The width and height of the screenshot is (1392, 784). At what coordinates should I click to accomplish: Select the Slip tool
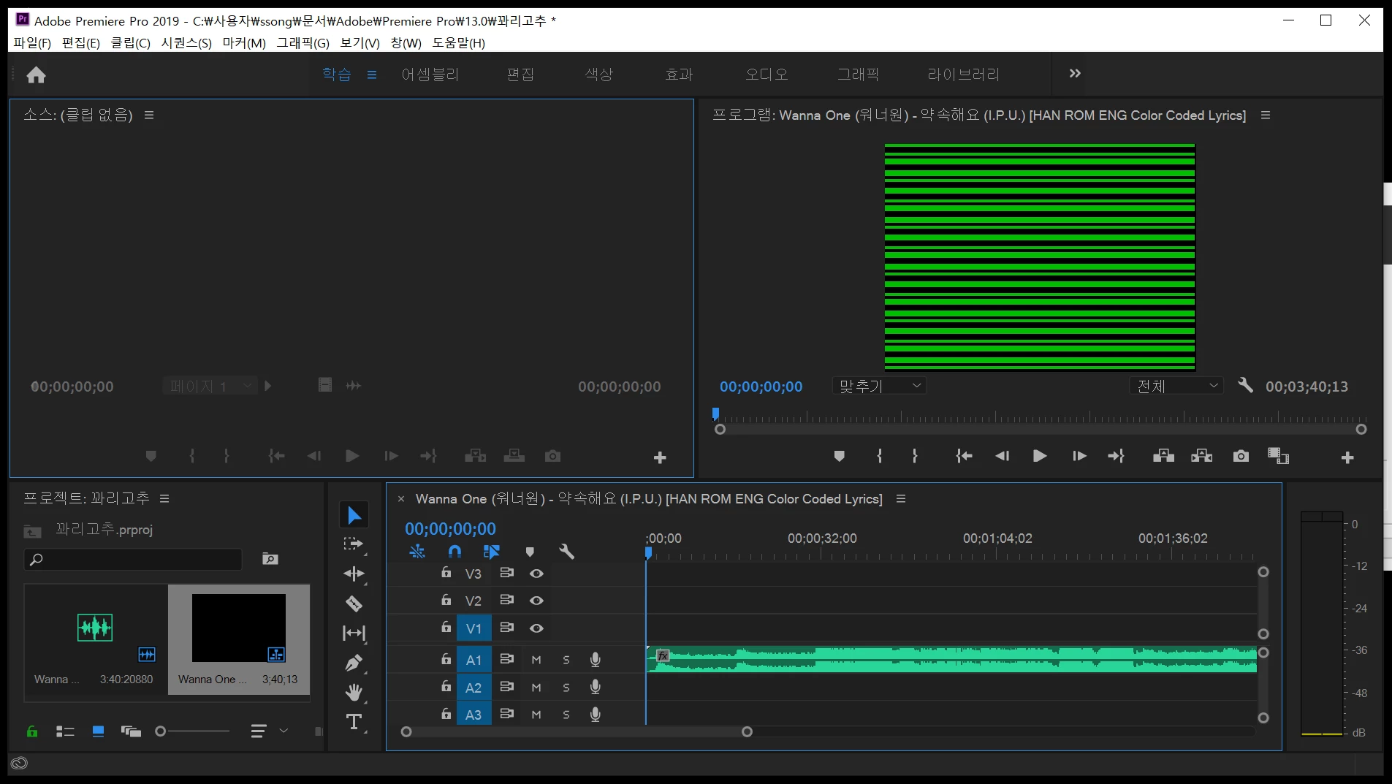click(354, 633)
